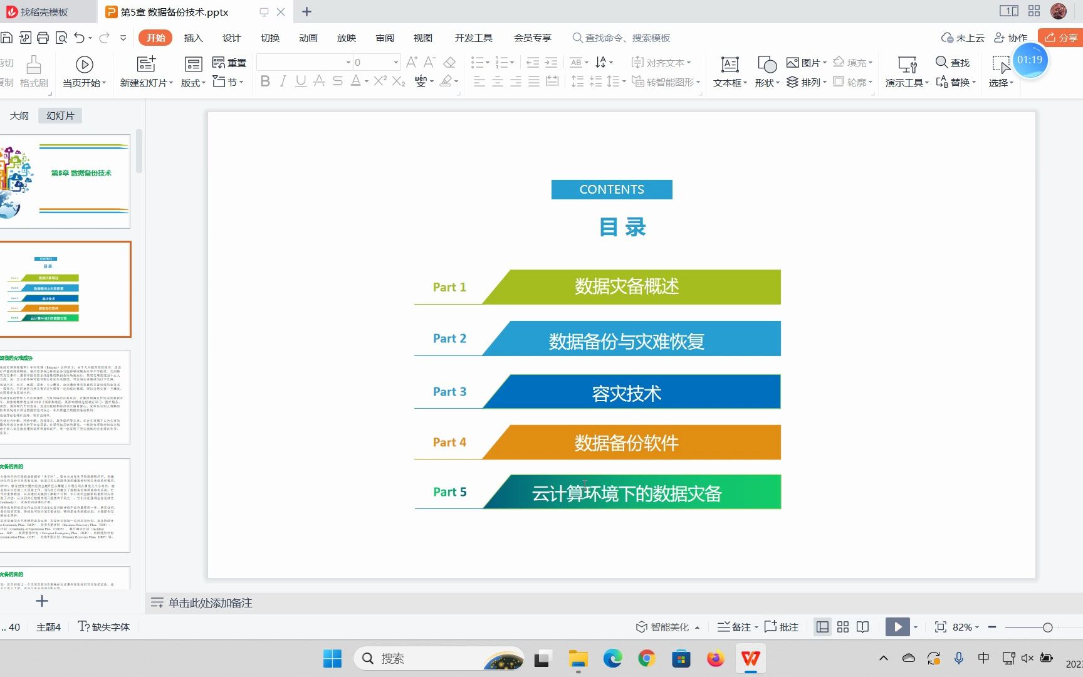This screenshot has width=1083, height=677.
Task: Switch to the Outline panel tab
Action: (19, 115)
